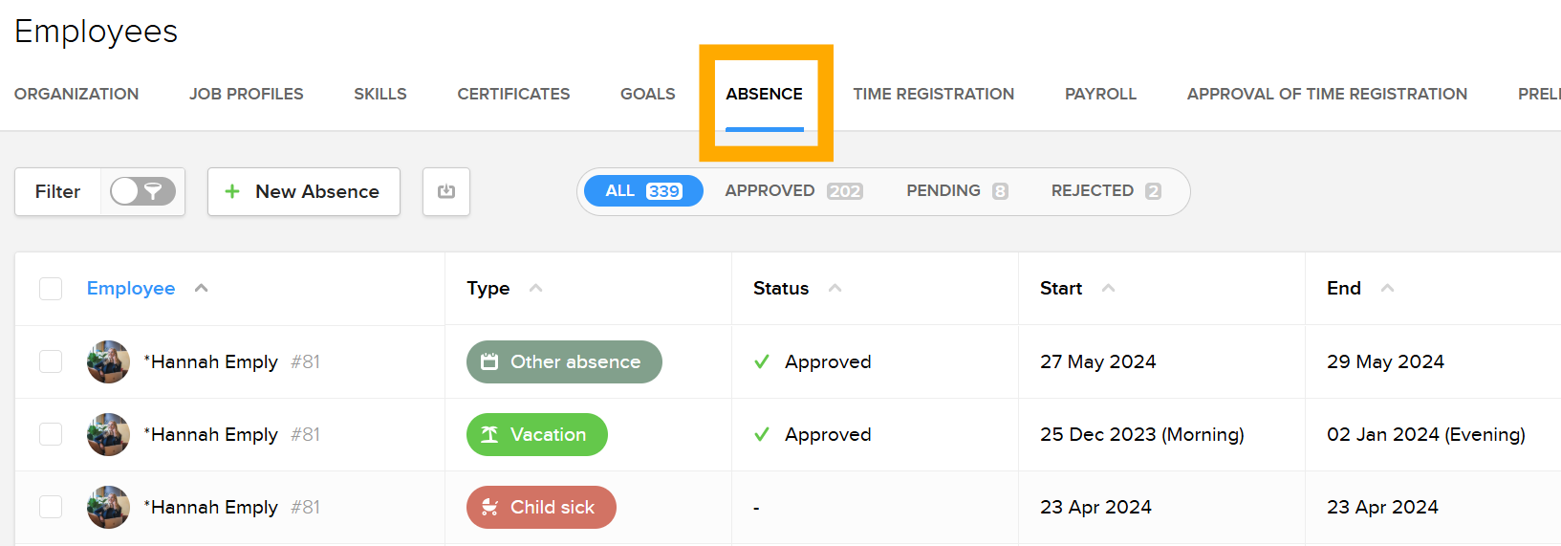Sort by Type column arrow
The image size is (1561, 546).
click(535, 288)
